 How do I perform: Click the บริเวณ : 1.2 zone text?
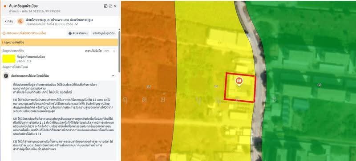pyautogui.click(x=24, y=61)
